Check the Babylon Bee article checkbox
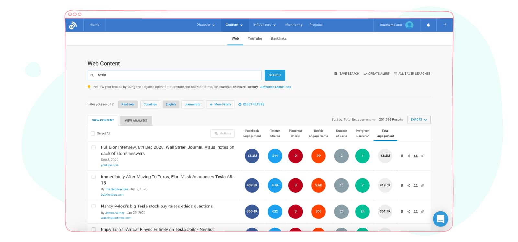518x242 pixels. coord(93,177)
